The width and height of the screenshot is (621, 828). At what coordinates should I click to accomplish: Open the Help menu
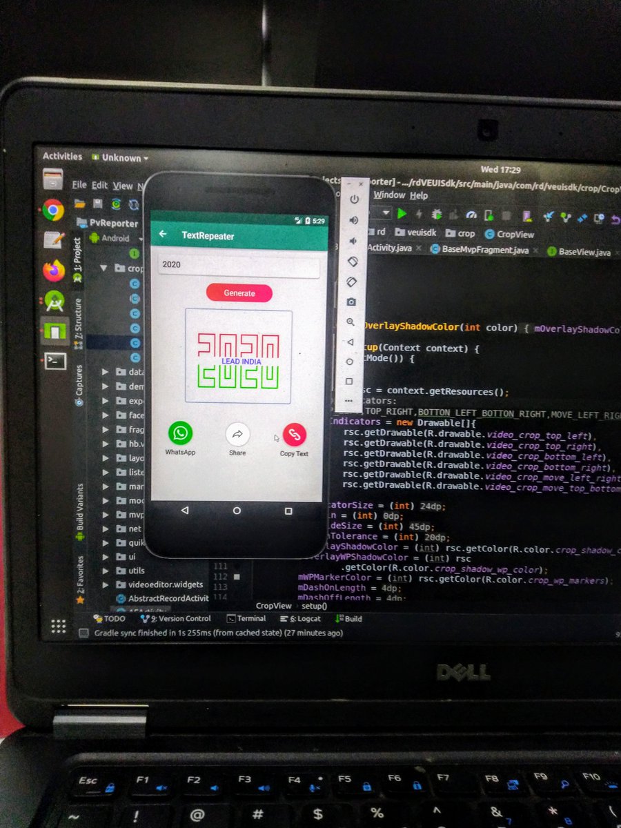(419, 196)
